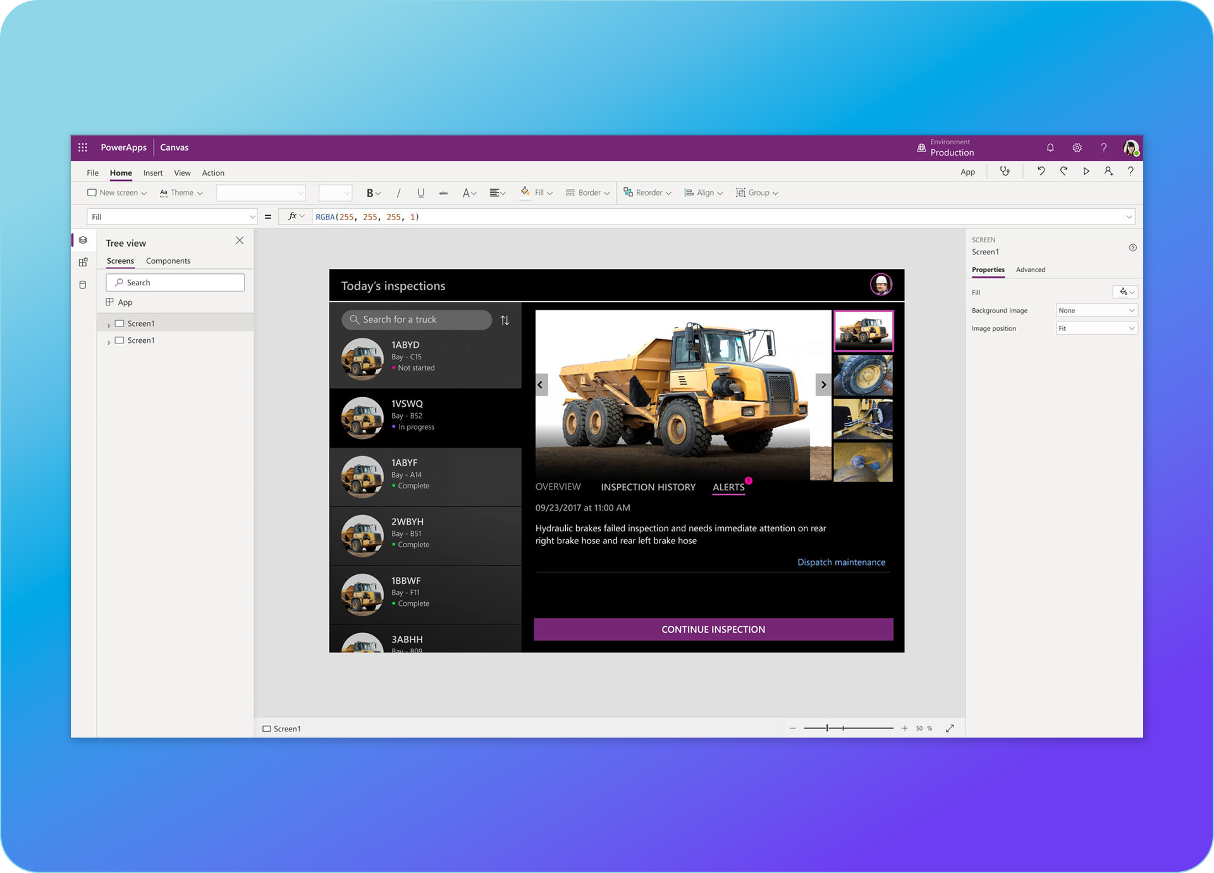This screenshot has width=1214, height=873.
Task: Click fit-to-window expand icon in status bar
Action: point(950,729)
